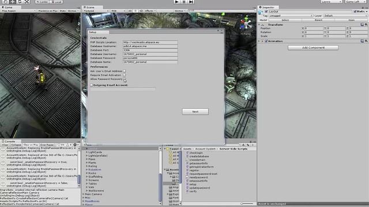Image resolution: width=369 pixels, height=207 pixels.
Task: Pause the game playback
Action: 184,2
